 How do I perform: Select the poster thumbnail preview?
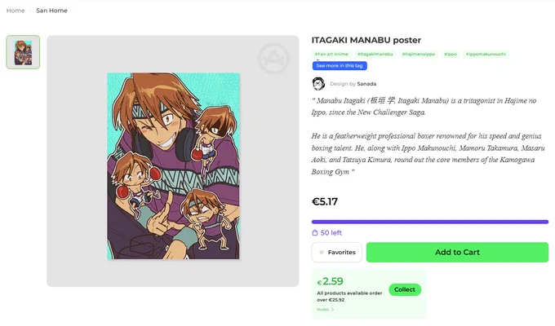tap(23, 52)
